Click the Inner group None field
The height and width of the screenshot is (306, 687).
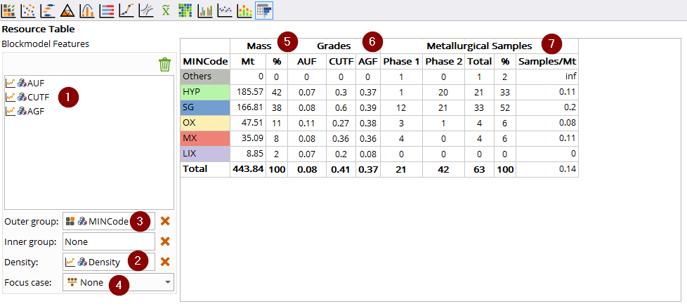pos(109,241)
